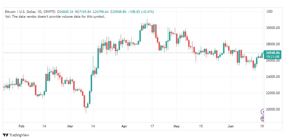Click the 24000.00 price scale label
The height and width of the screenshot is (140, 285).
pos(273,77)
